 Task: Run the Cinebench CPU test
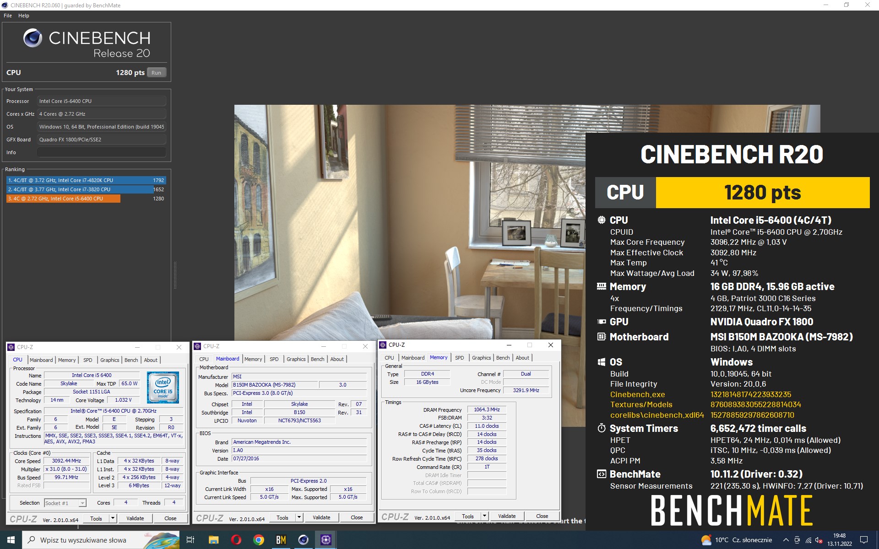tap(156, 73)
